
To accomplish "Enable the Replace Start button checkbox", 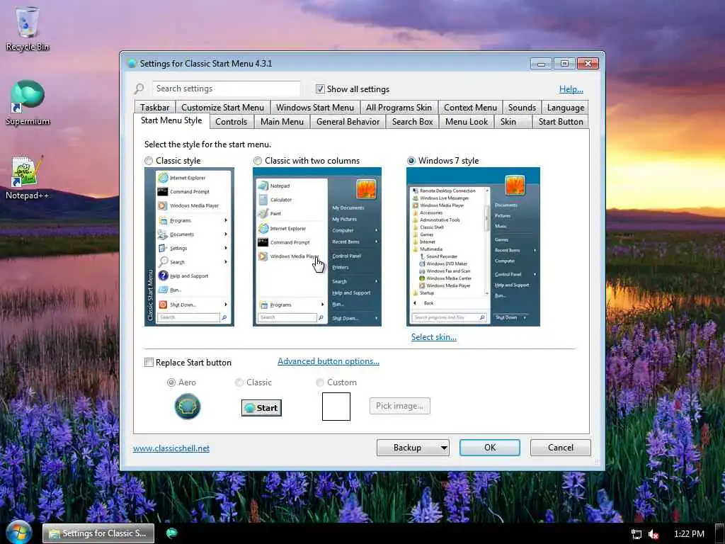I will 149,362.
